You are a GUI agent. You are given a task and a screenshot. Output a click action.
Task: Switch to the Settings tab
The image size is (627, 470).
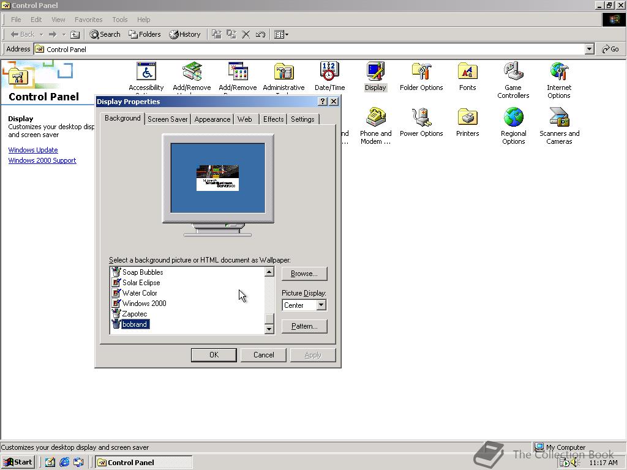302,119
